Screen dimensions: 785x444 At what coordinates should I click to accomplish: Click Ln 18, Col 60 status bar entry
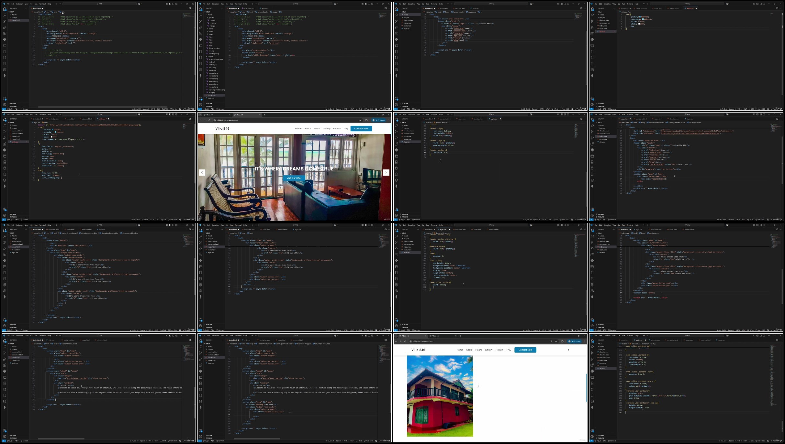330,109
